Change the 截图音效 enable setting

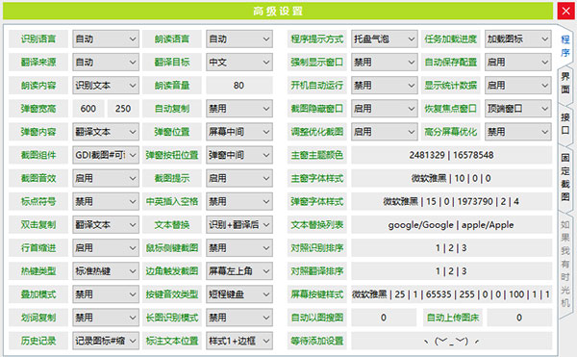click(x=106, y=178)
